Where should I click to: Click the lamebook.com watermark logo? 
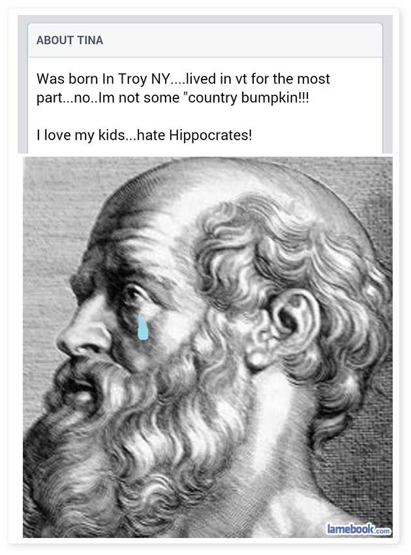[358, 529]
